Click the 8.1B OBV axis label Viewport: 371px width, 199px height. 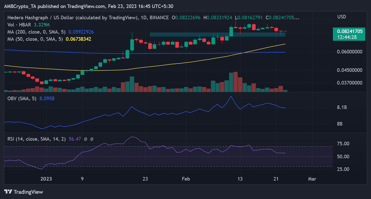click(342, 107)
